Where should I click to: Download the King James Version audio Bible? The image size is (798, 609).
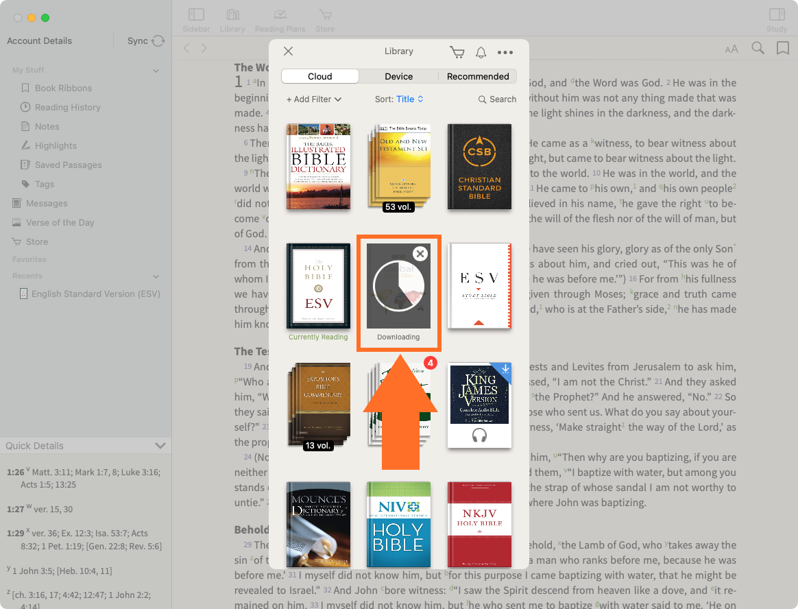505,368
